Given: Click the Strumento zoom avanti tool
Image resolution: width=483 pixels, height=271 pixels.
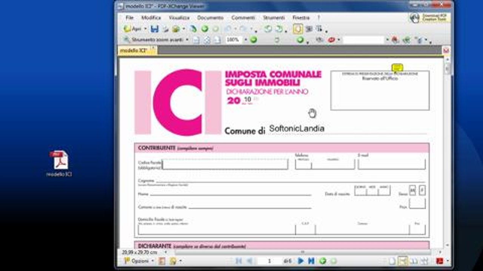Looking at the screenshot, I should tap(154, 40).
